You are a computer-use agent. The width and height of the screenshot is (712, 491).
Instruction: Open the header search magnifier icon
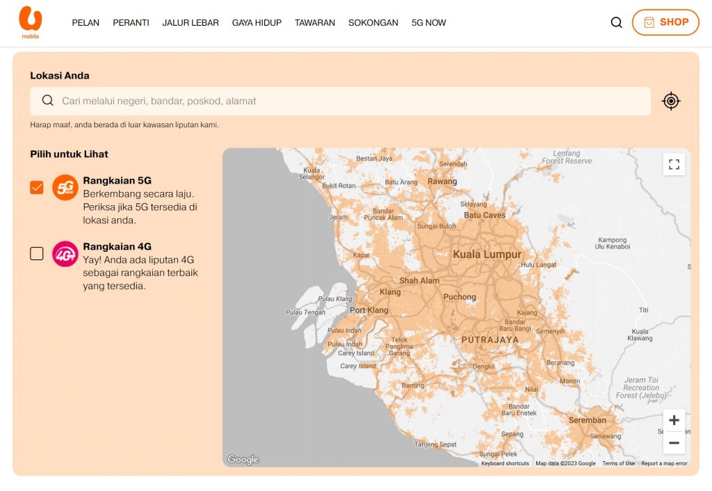coord(616,22)
